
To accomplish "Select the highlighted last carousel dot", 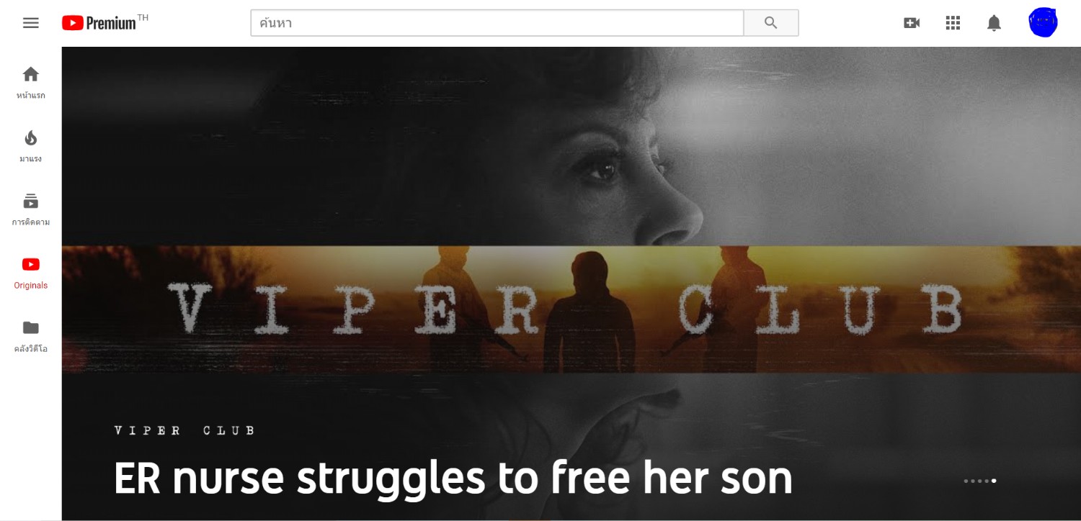I will [994, 481].
